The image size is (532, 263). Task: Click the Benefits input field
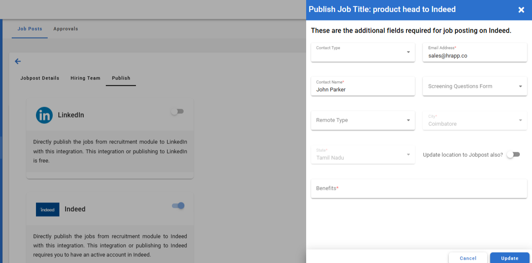[419, 189]
